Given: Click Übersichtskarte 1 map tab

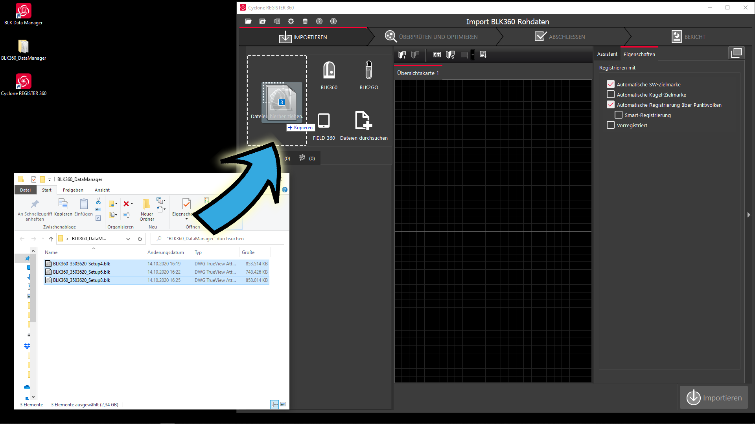Looking at the screenshot, I should click(x=418, y=73).
